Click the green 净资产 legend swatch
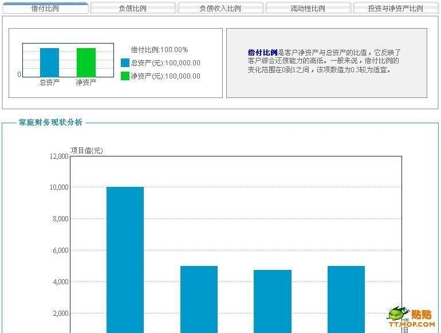 click(125, 76)
